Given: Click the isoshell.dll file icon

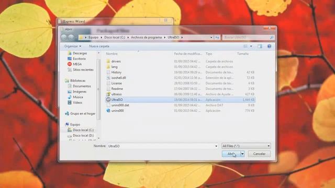Looking at the screenshot, I should pyautogui.click(x=108, y=78).
